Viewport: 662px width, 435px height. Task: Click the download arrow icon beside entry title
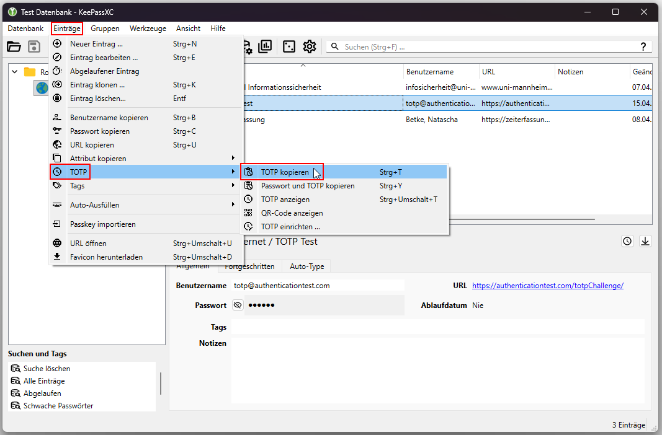coord(645,241)
